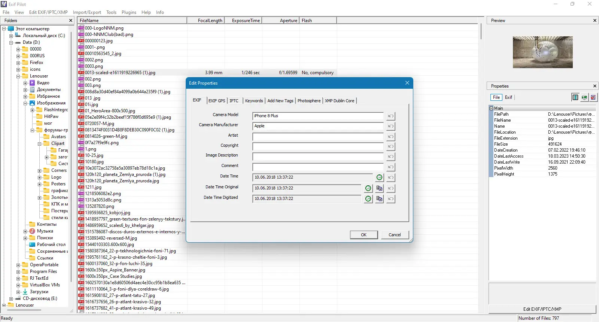The height and width of the screenshot is (322, 599).
Task: Expand the Program Files folder node
Action: point(18,272)
